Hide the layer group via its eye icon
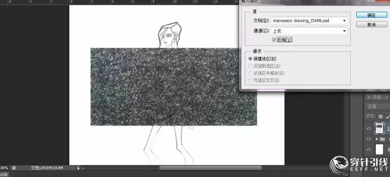 [369, 139]
